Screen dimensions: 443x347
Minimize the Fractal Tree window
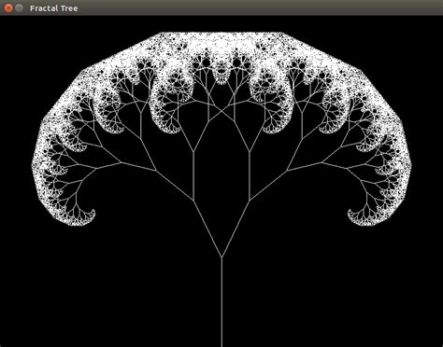20,8
